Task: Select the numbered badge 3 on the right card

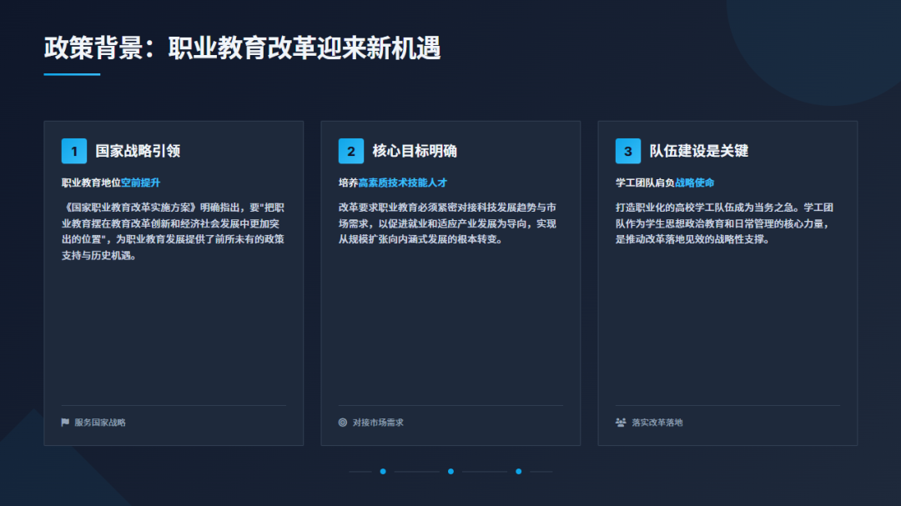Action: pos(627,151)
